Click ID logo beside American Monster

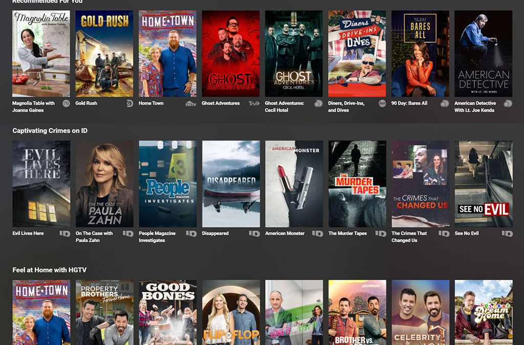click(317, 234)
